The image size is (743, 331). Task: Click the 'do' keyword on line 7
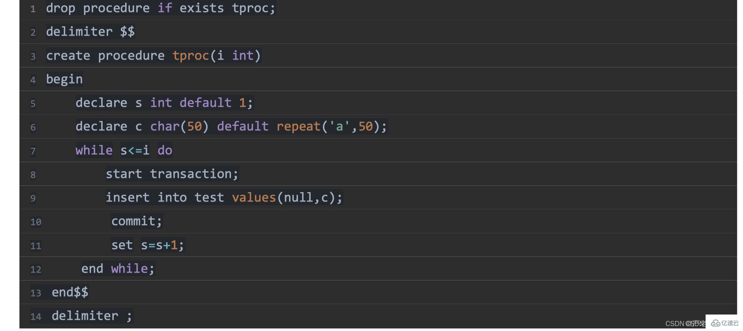165,150
